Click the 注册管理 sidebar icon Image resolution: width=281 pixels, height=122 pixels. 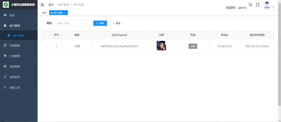(x=5, y=45)
